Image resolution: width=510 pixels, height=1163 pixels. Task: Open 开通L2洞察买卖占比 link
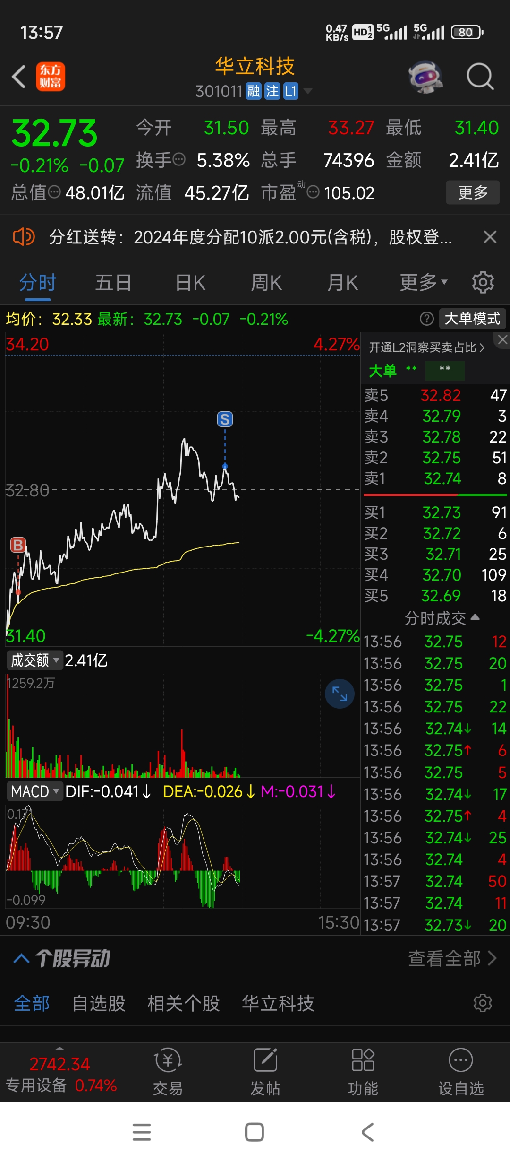click(427, 347)
